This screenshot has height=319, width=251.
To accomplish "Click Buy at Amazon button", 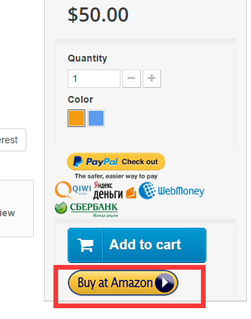I will click(123, 283).
